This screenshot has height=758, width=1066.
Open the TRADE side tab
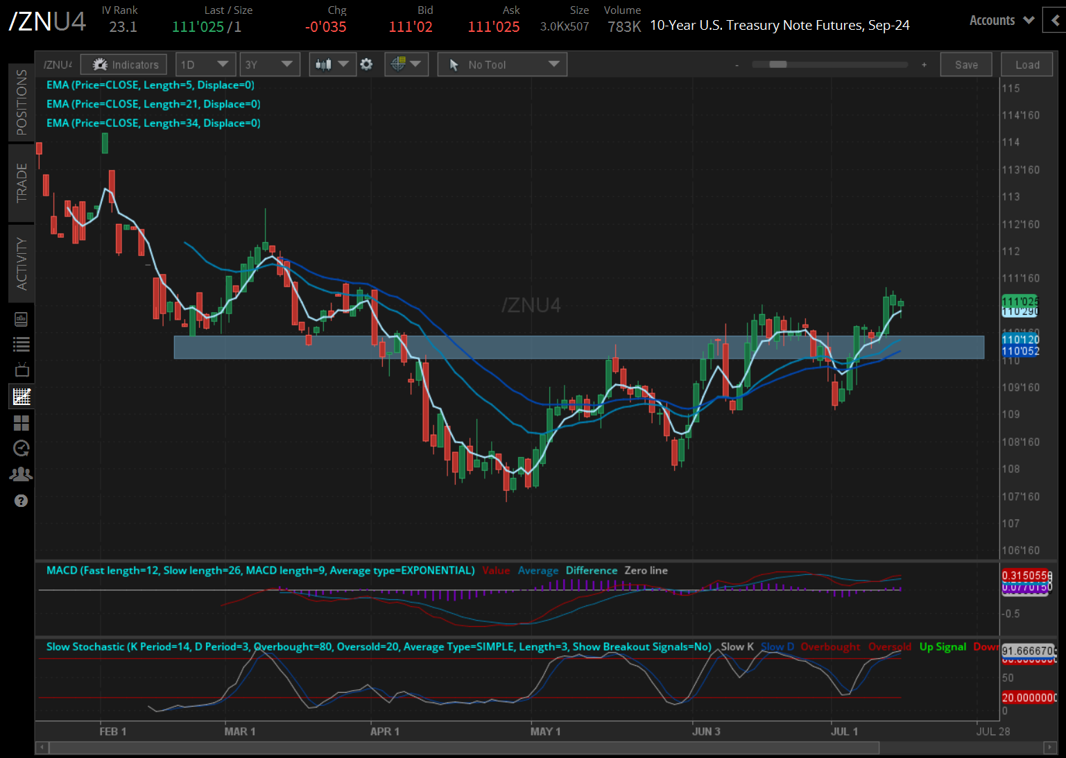[x=21, y=182]
